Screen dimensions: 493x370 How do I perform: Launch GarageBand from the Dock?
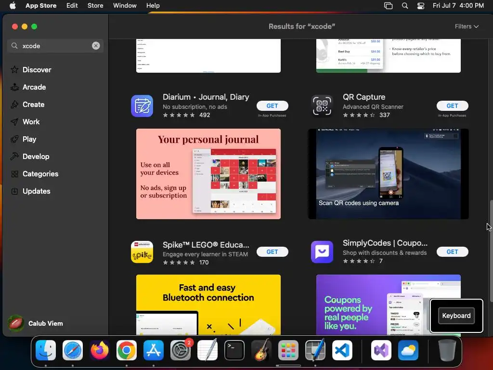click(261, 350)
